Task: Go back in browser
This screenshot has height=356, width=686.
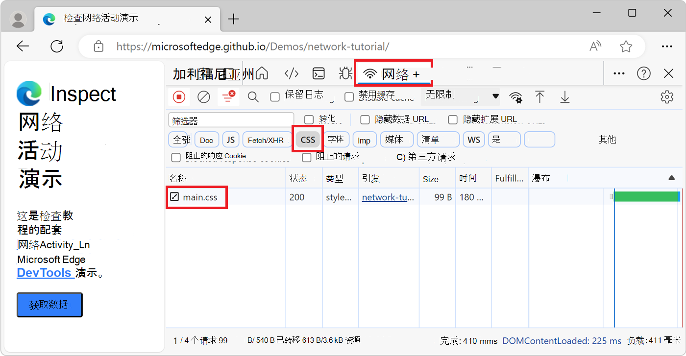Action: 23,47
